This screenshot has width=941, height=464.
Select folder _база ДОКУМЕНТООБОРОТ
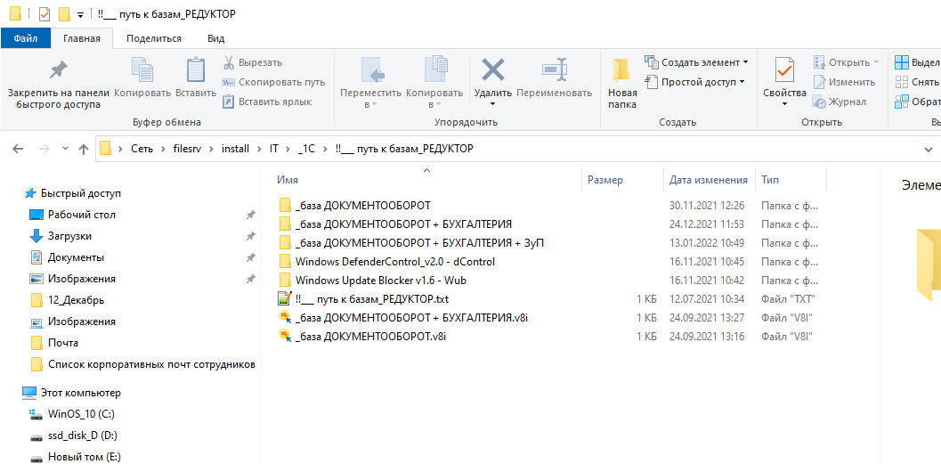pos(362,206)
